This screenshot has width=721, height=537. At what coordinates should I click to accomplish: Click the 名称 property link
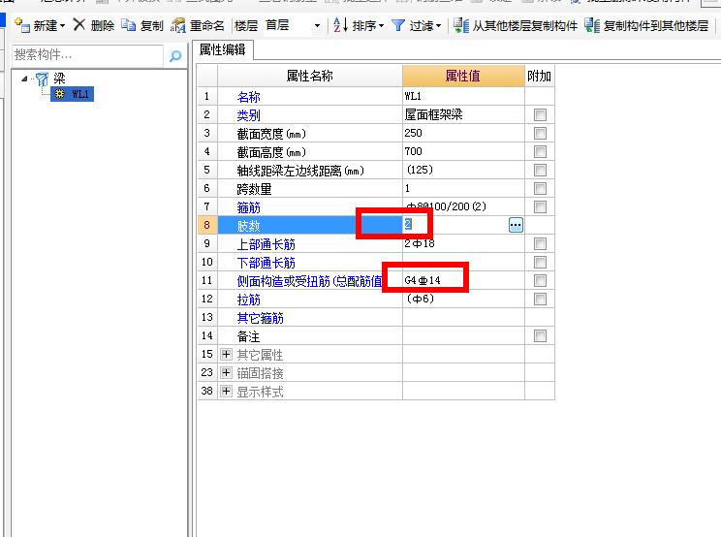pyautogui.click(x=249, y=97)
